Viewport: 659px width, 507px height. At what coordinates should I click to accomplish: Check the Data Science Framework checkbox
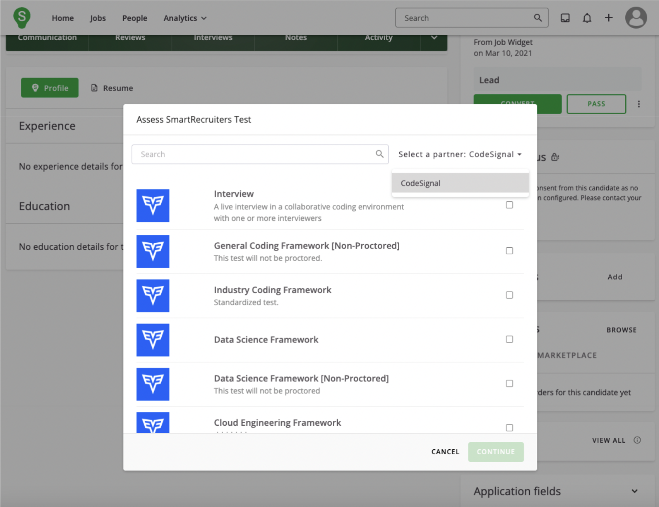click(x=509, y=339)
